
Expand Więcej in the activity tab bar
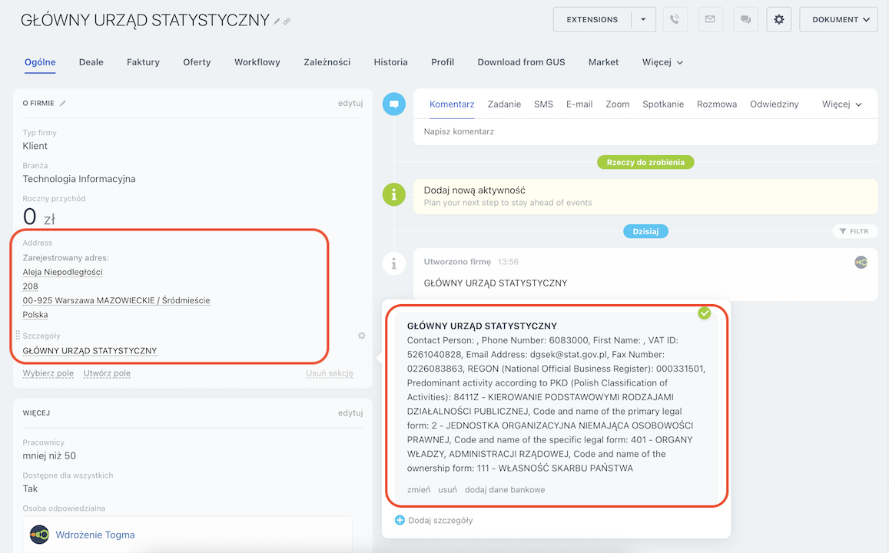(841, 104)
